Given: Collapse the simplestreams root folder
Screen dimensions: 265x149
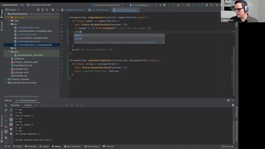Looking at the screenshot, I should pos(5,14).
